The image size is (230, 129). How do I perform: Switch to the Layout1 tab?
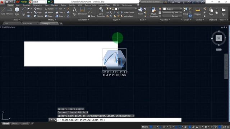click(15, 123)
